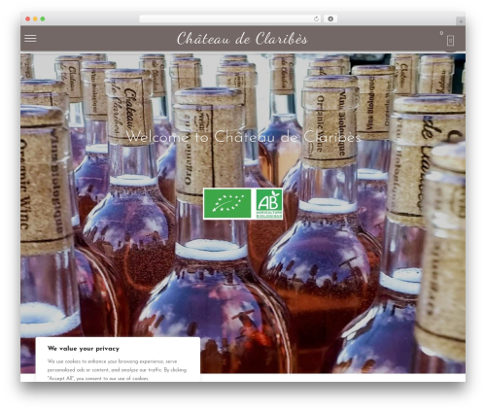
Task: Close the browser window with red button
Action: (28, 18)
